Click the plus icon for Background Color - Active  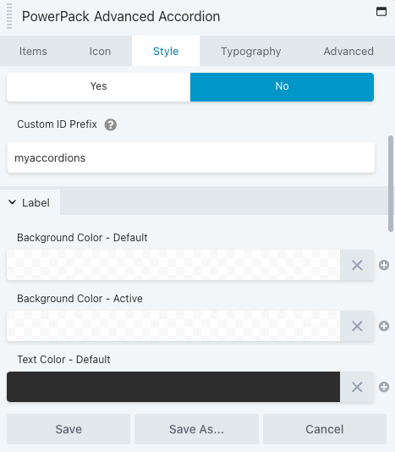(x=384, y=326)
